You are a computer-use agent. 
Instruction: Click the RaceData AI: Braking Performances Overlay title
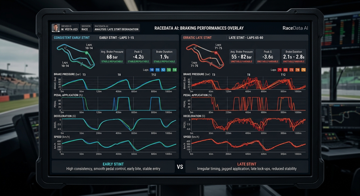[x=199, y=28]
